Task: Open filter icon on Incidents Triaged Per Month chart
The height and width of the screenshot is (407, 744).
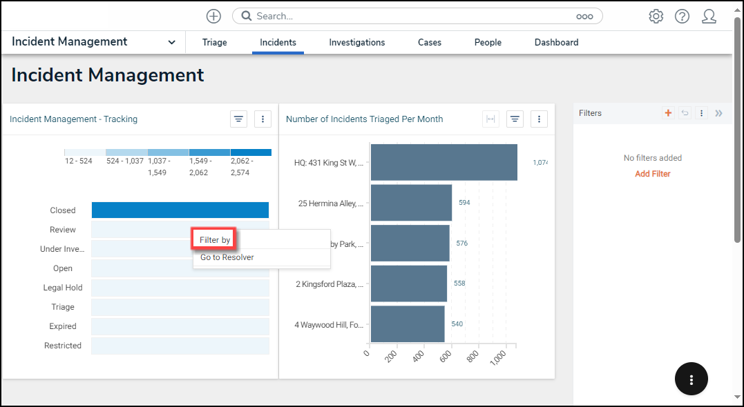Action: pos(515,119)
